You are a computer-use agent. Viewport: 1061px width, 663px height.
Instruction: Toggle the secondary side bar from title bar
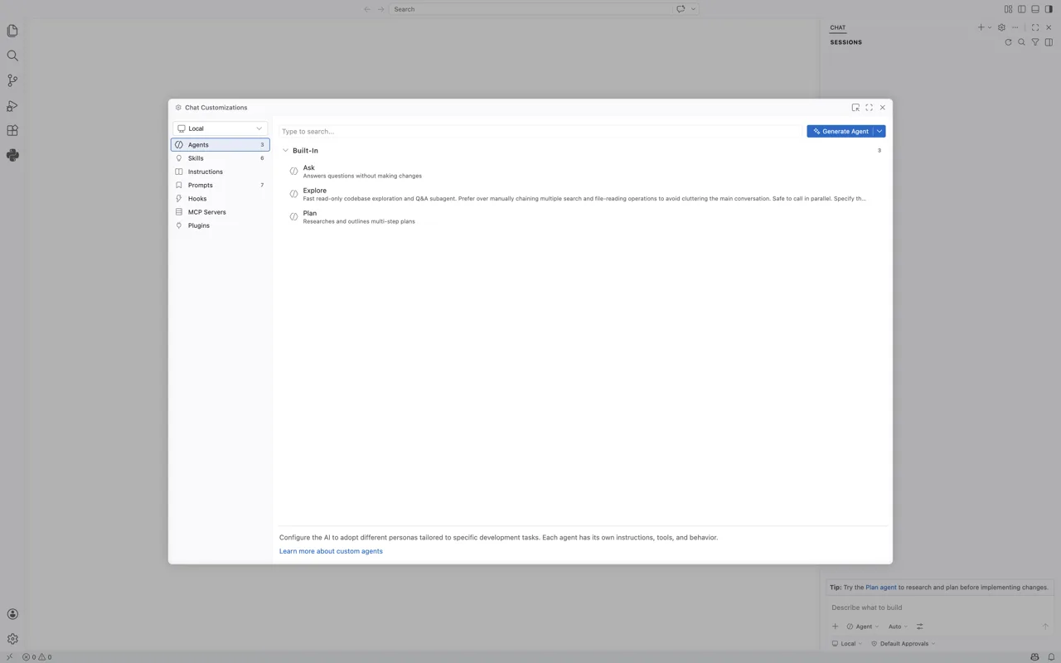pyautogui.click(x=1049, y=9)
